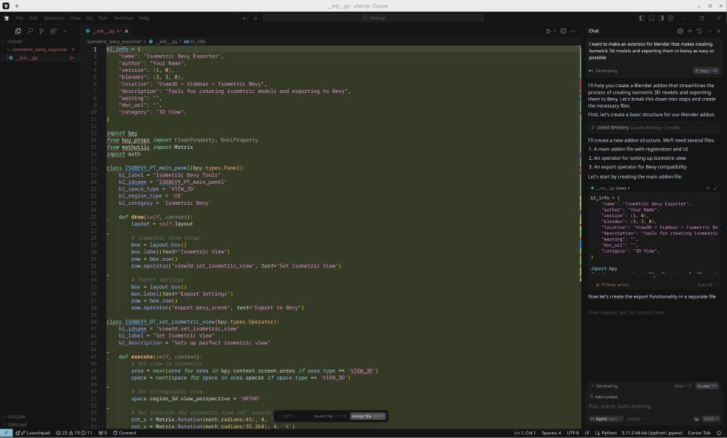
Task: Click the Send button
Action: click(710, 418)
